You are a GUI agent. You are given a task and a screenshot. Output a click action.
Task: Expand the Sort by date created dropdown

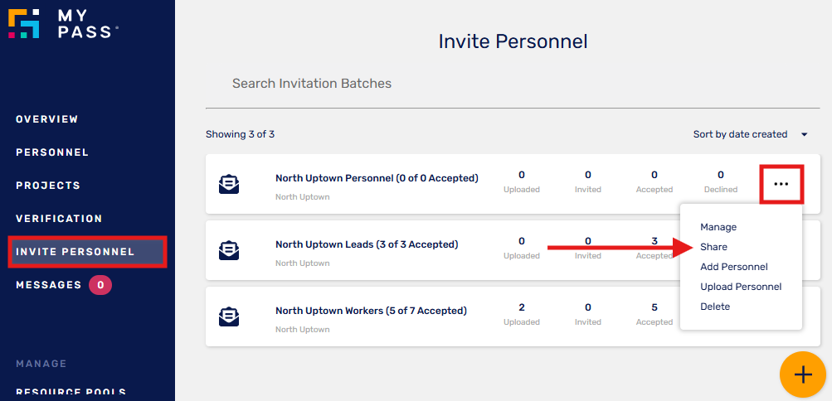[750, 134]
